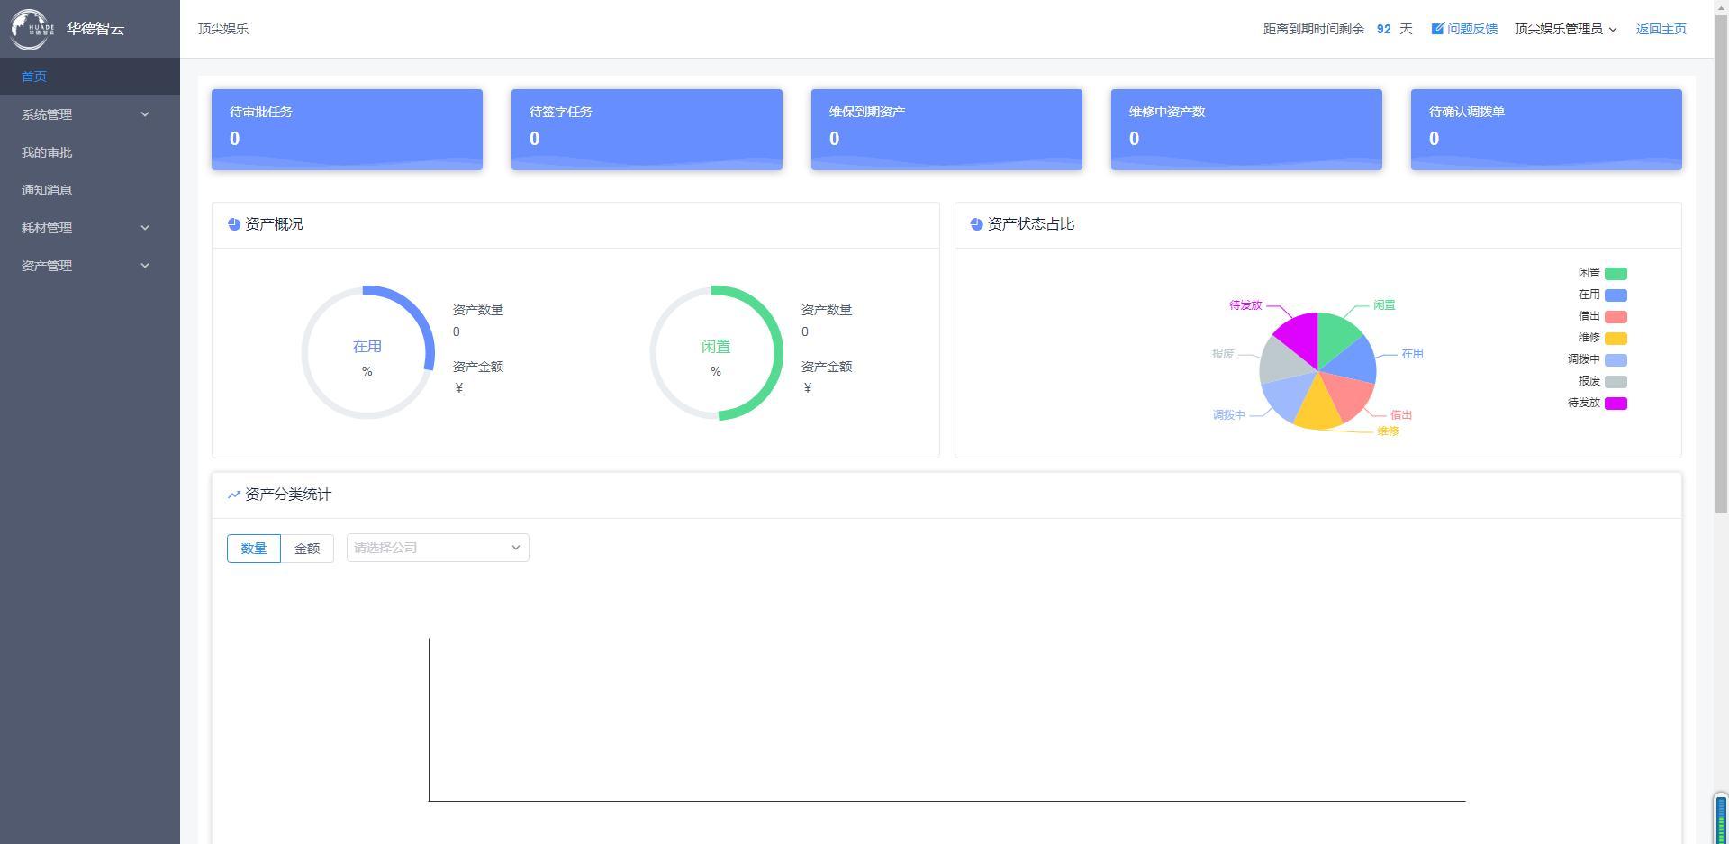This screenshot has height=844, width=1729.
Task: Click the 待发放 magenta pie slice
Action: click(x=1300, y=337)
